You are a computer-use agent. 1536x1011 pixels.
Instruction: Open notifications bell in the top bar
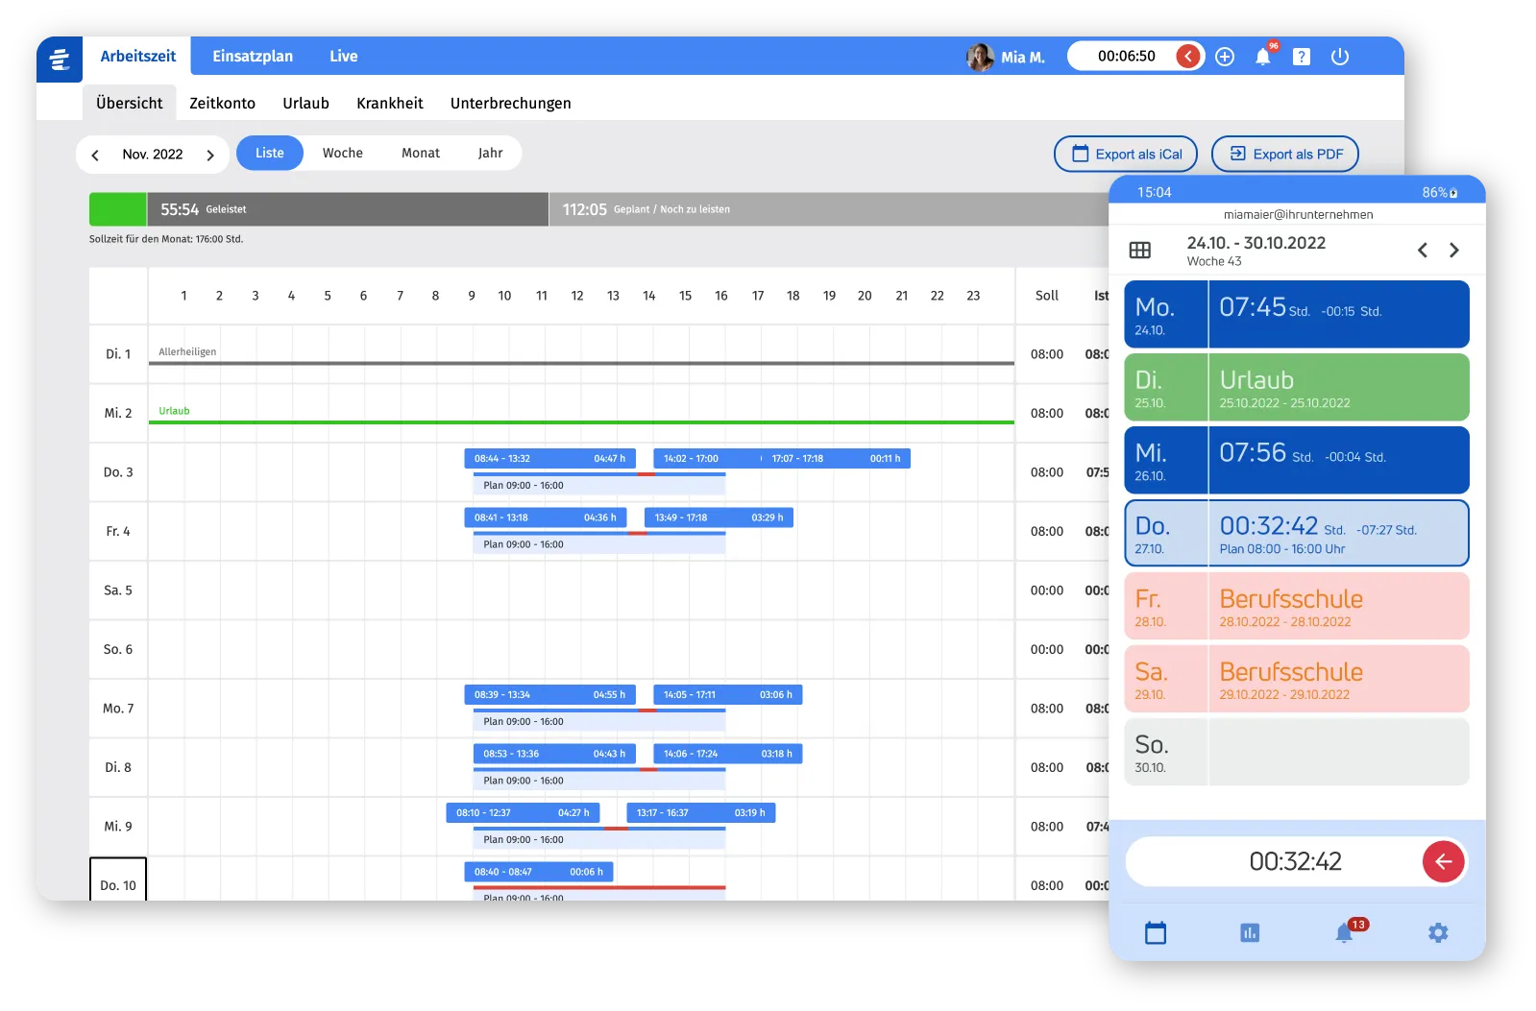click(x=1262, y=57)
